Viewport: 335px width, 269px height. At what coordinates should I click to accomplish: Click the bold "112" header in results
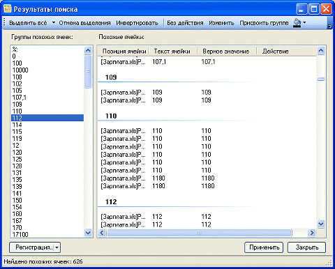pos(111,202)
